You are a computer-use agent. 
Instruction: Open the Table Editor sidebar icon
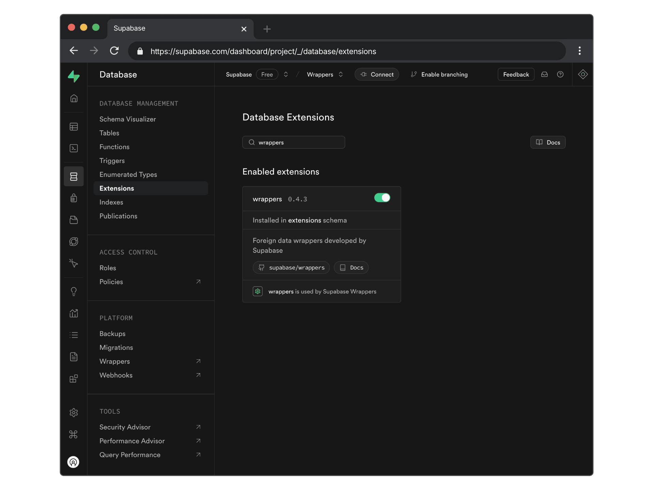[74, 127]
